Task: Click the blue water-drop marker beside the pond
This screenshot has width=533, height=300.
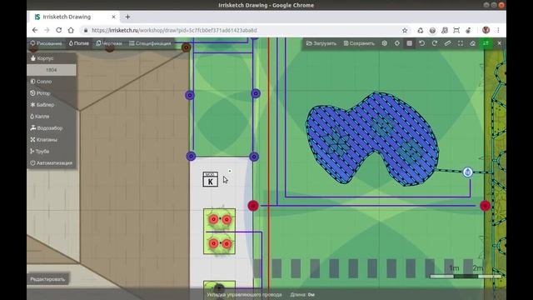Action: 468,172
